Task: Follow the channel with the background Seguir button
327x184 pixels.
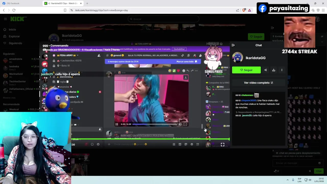Action: click(x=256, y=37)
